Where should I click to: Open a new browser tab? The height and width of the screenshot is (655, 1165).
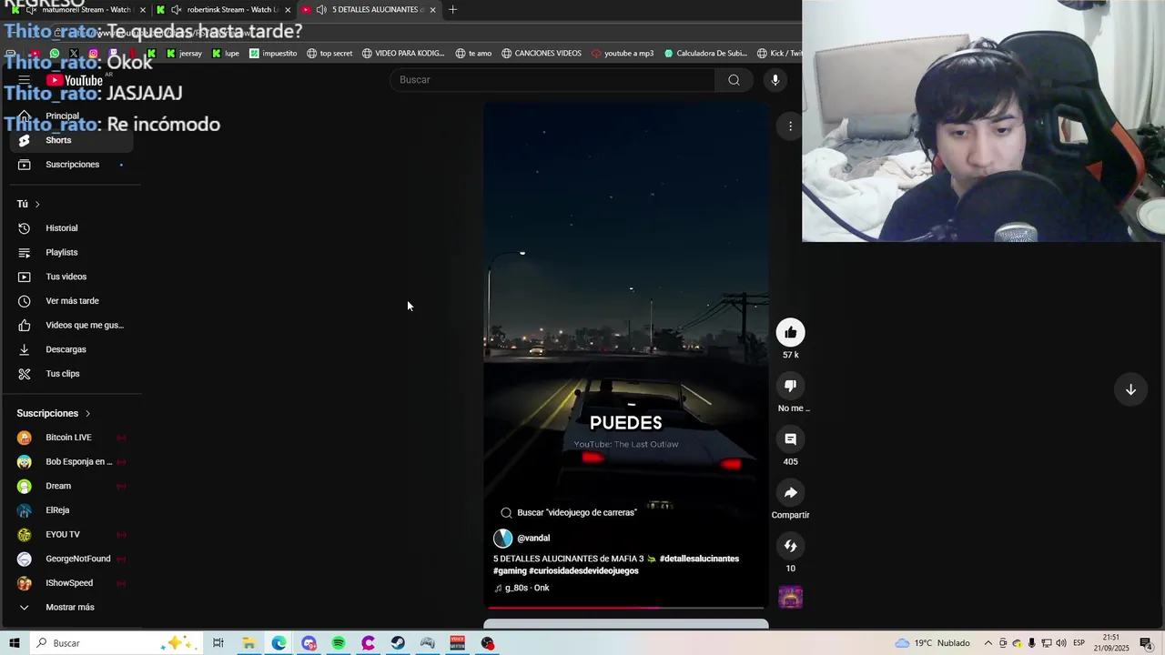452,10
